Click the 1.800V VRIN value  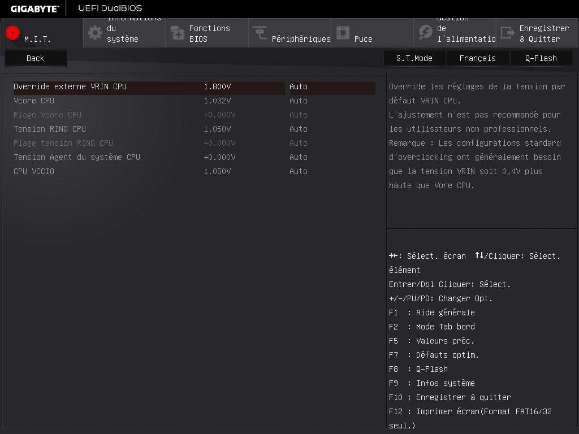tap(218, 86)
